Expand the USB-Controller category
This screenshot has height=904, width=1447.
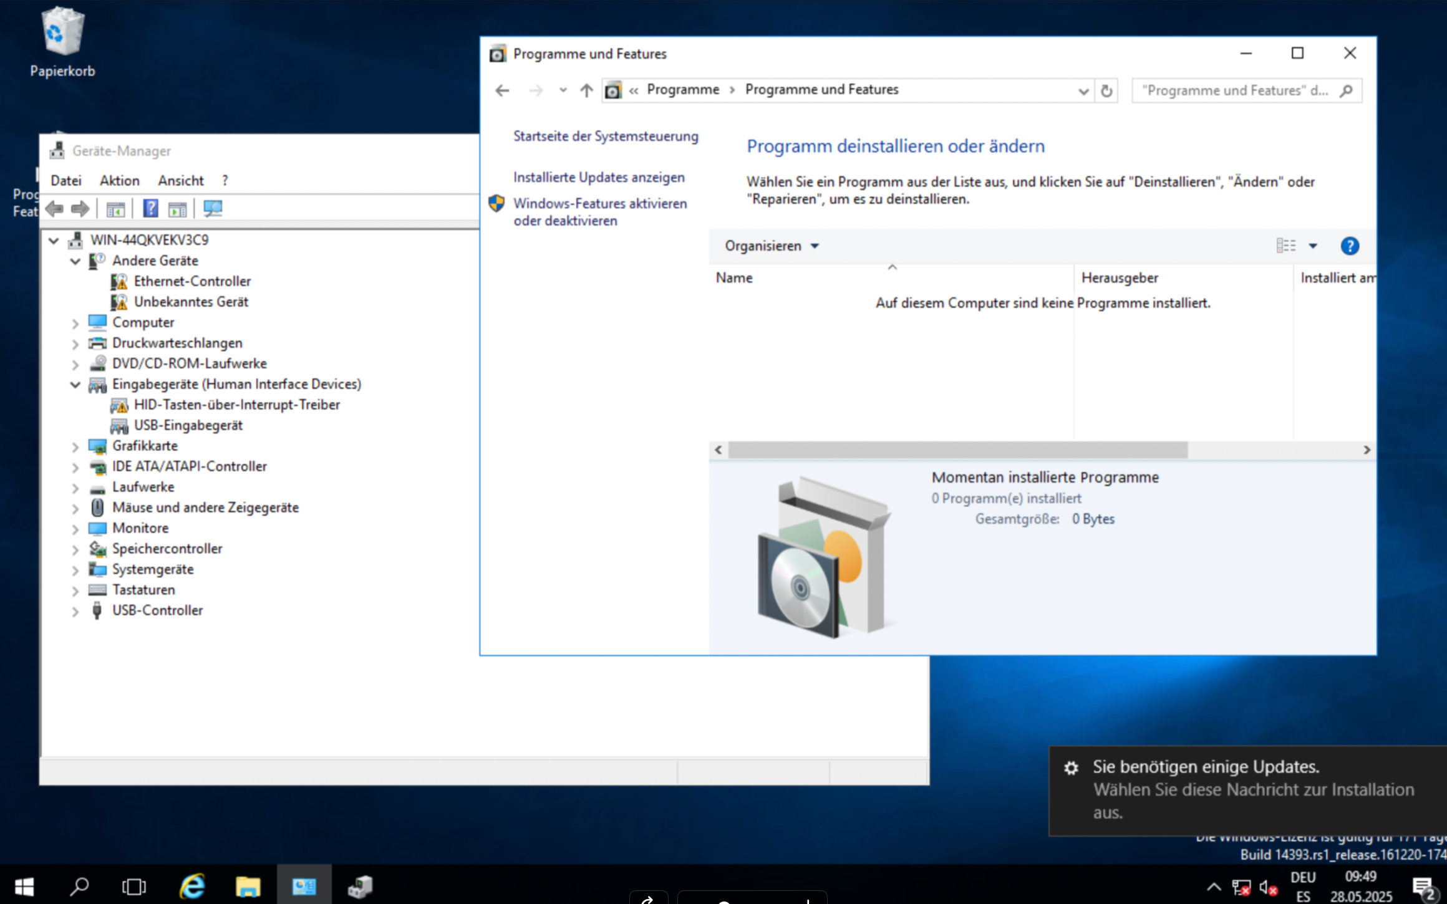pos(75,612)
